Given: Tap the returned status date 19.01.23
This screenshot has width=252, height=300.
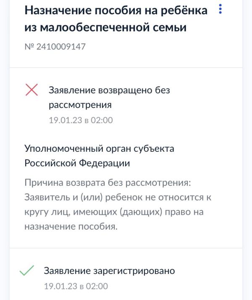Looking at the screenshot, I should [66, 120].
